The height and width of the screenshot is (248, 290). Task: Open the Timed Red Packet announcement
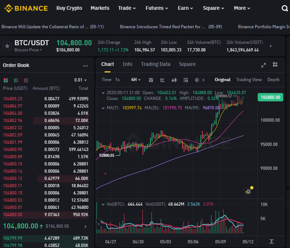point(171,27)
